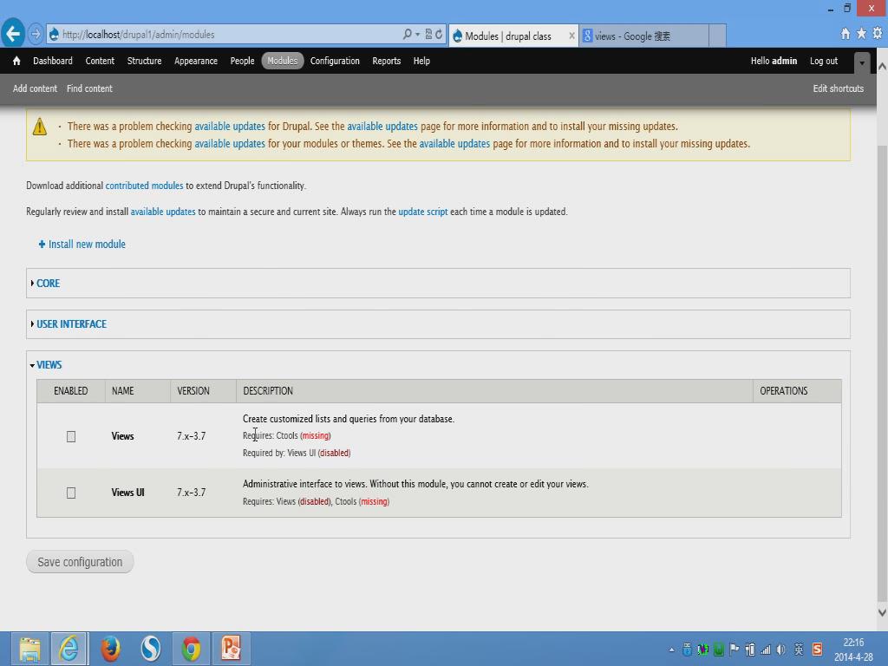Click the vertical scrollbar down arrow
Image resolution: width=888 pixels, height=666 pixels.
pos(882,612)
